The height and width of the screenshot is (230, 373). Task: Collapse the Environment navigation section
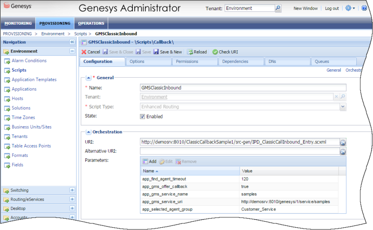(72, 51)
